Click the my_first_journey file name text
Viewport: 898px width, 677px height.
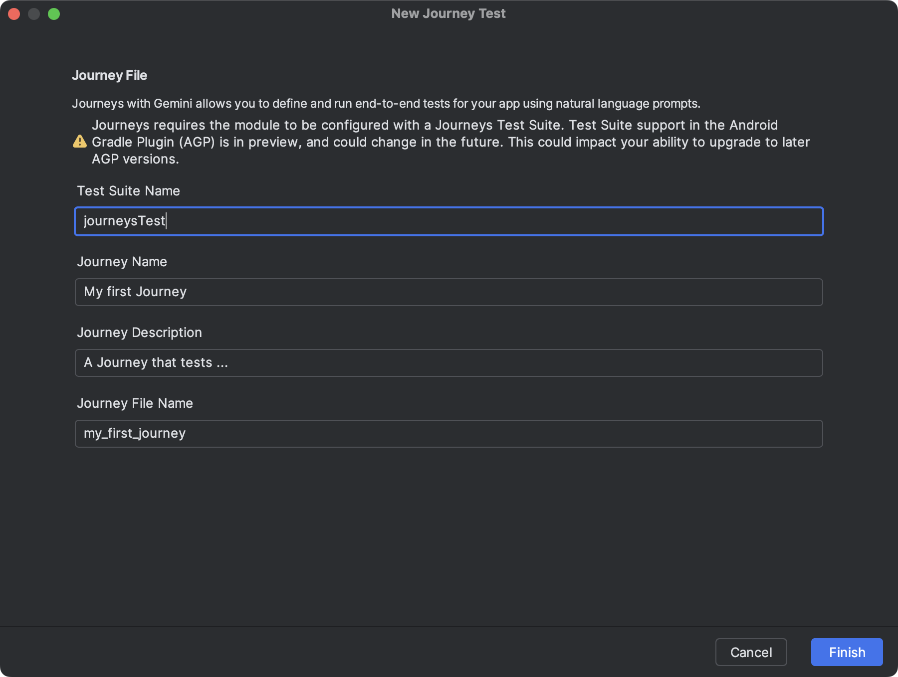coord(134,434)
